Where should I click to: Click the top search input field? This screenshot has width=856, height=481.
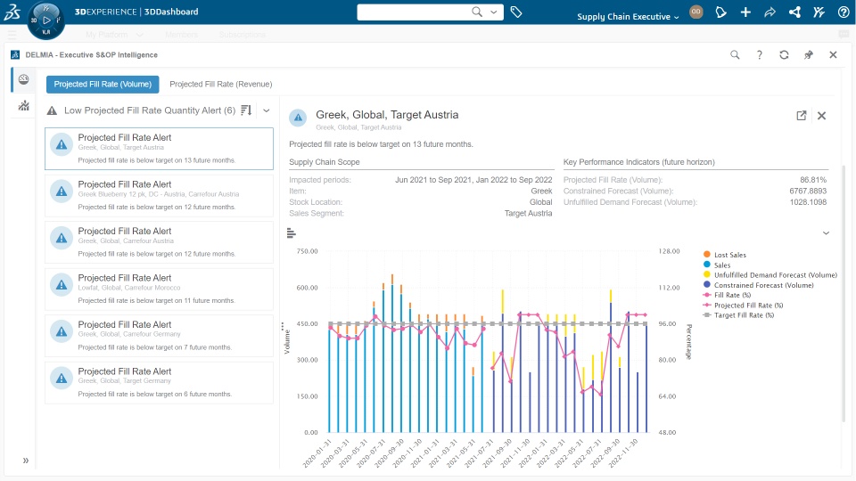[413, 12]
